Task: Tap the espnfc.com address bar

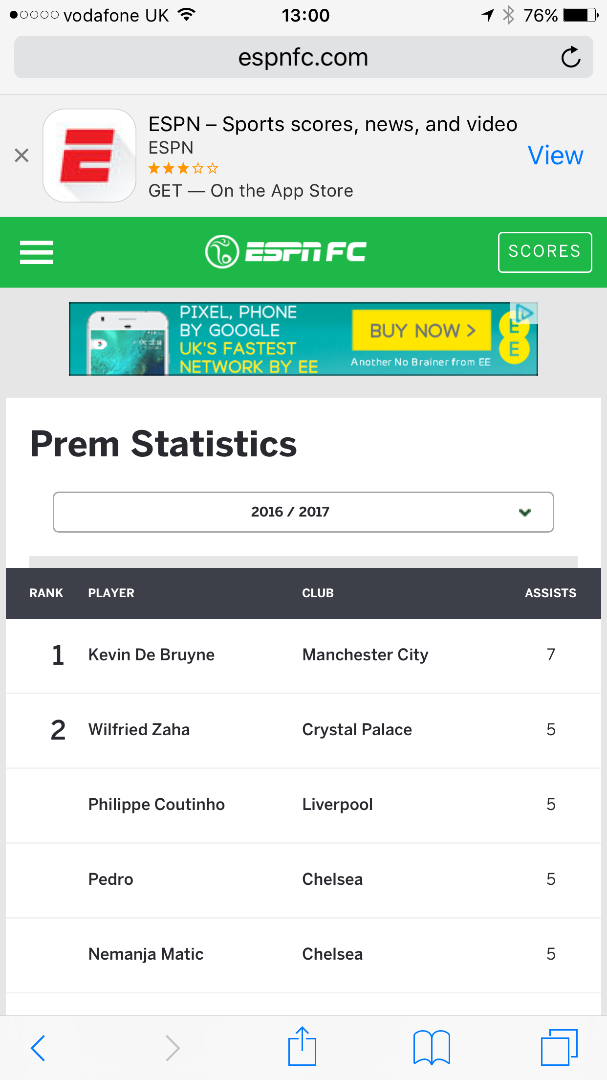Action: (x=303, y=57)
